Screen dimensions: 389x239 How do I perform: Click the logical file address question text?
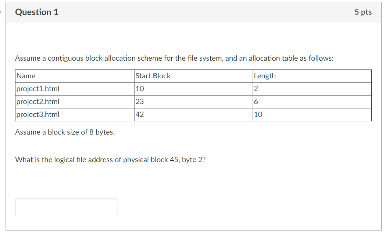[x=110, y=160]
